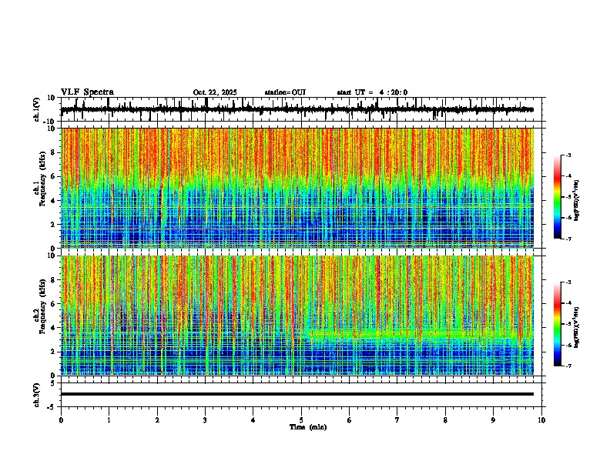The image size is (610, 471).
Task: Select the date text "Oct. 22, 2025"
Action: click(215, 92)
